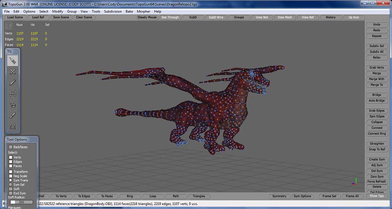This screenshot has height=209, width=392.
Task: Open the Morpher menu
Action: pos(143,11)
